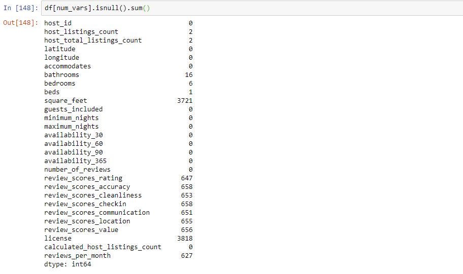Screen dimensions: 463x274
Task: Click the bathrooms null count 16
Action: (189, 75)
